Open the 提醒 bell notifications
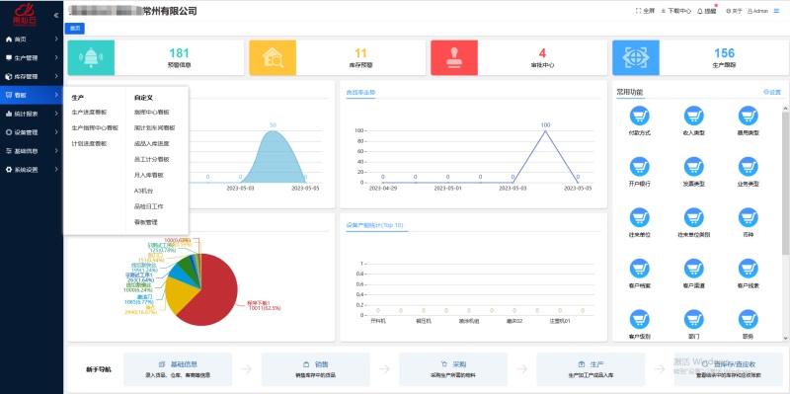Image resolution: width=790 pixels, height=394 pixels. point(707,11)
